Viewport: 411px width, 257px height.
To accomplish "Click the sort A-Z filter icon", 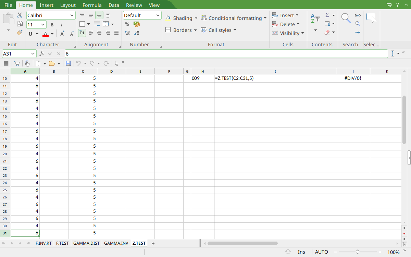I will tap(315, 18).
